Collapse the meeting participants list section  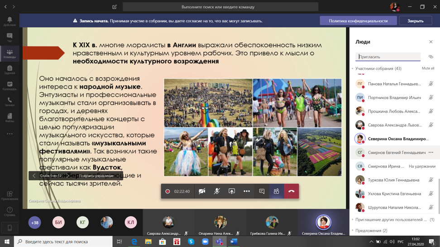[353, 69]
